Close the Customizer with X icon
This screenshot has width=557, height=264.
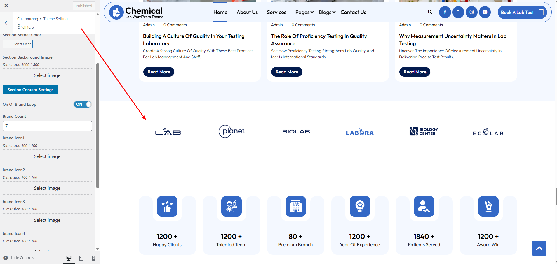coord(6,6)
